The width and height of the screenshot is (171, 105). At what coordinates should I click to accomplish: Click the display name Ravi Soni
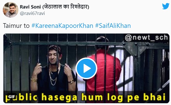(30, 7)
